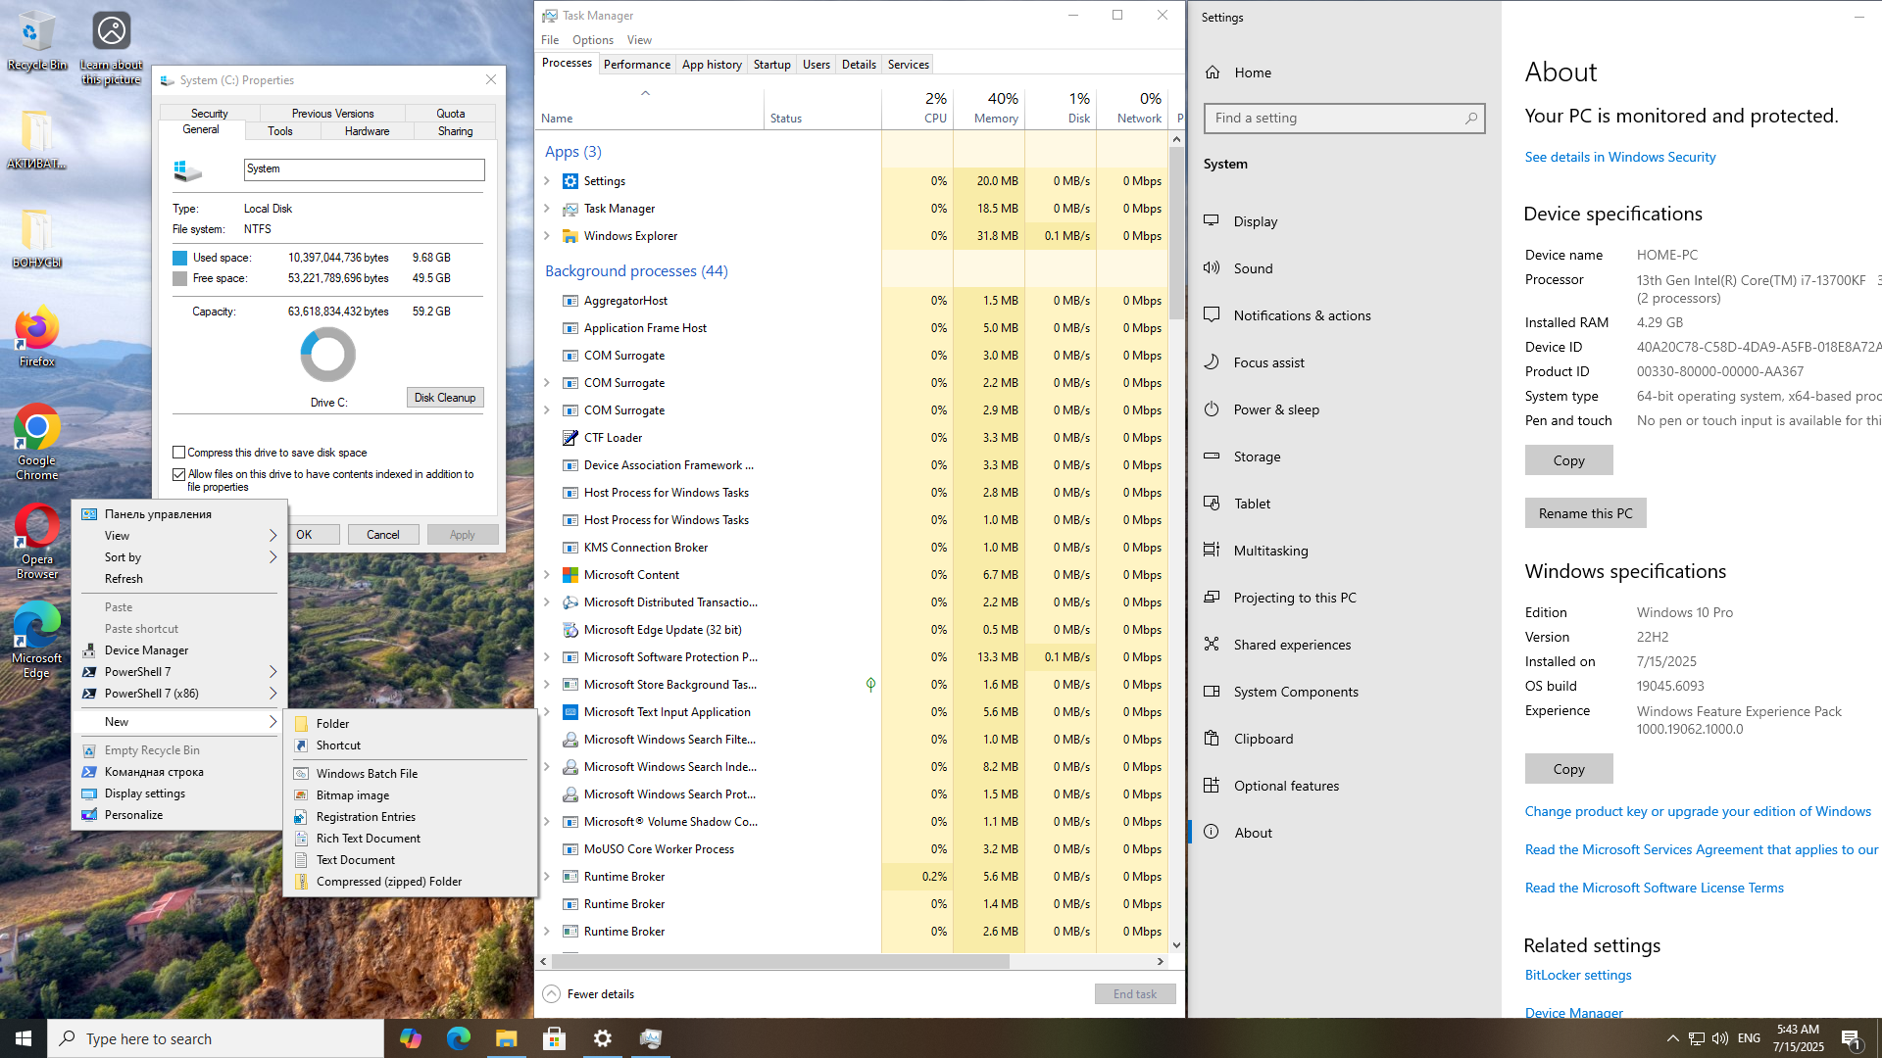Click the Disk Cleanup button
1882x1058 pixels.
[x=445, y=398]
